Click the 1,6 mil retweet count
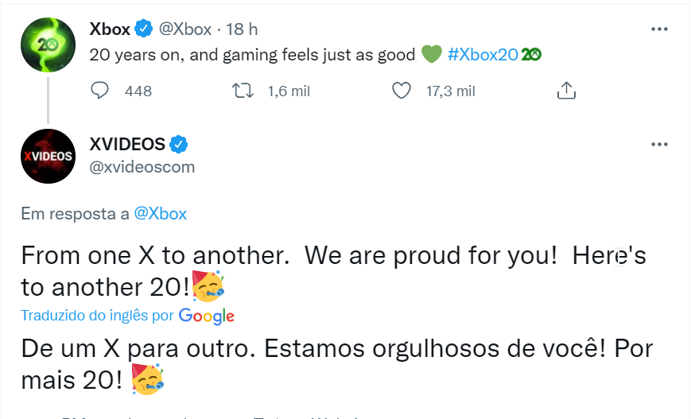Screen dimensions: 691x419 pos(289,91)
